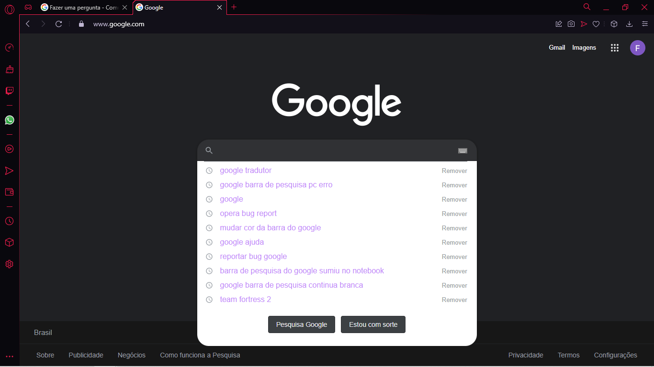The width and height of the screenshot is (654, 367).
Task: Reload the page
Action: point(58,24)
